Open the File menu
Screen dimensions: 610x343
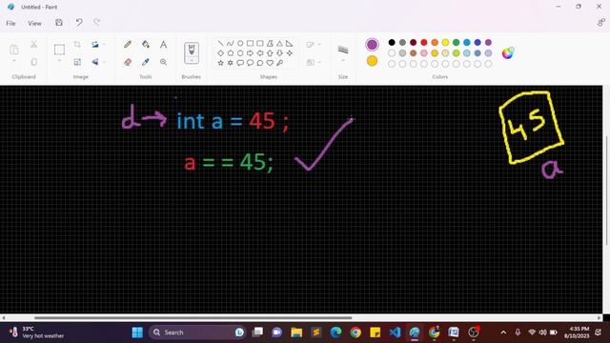click(10, 23)
